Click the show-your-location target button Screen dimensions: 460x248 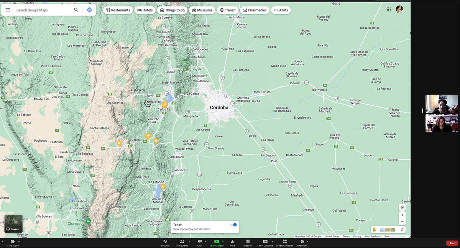tap(402, 207)
